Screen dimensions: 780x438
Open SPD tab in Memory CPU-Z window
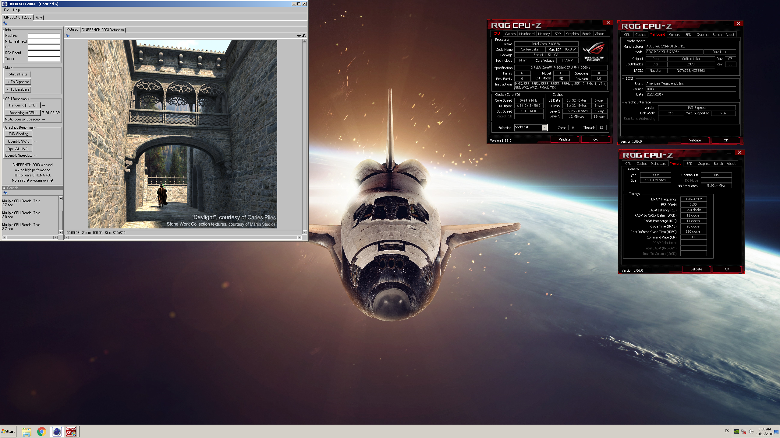coord(690,164)
